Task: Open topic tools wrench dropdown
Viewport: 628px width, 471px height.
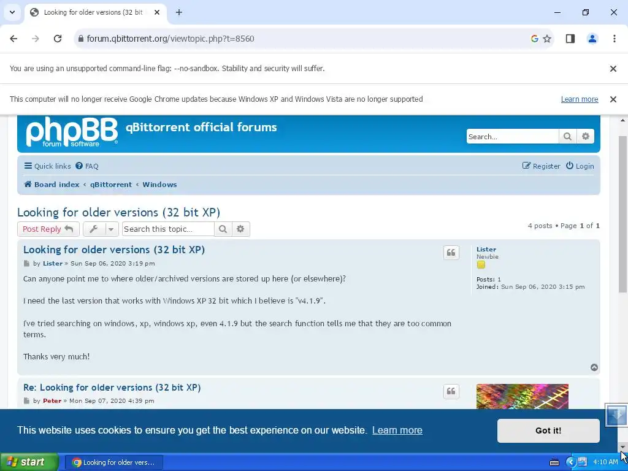Action: point(101,229)
